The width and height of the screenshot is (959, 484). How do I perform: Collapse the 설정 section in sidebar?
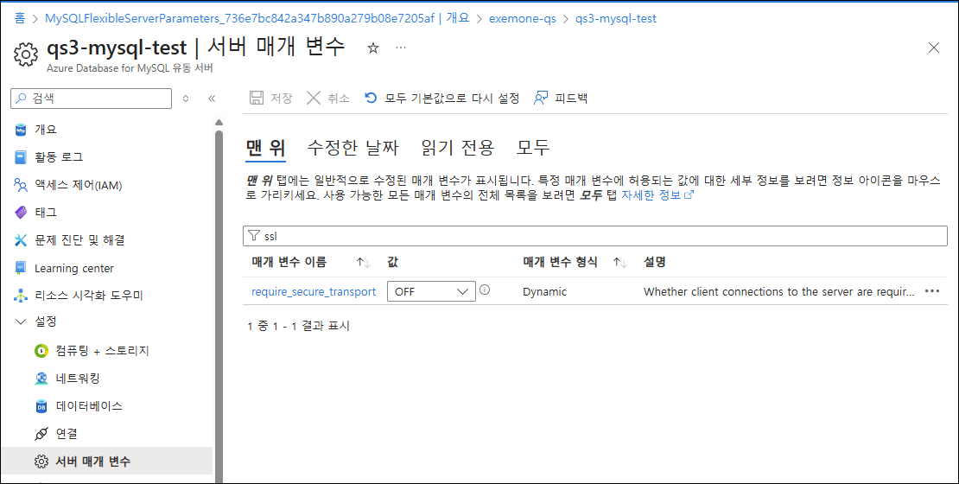click(x=22, y=322)
